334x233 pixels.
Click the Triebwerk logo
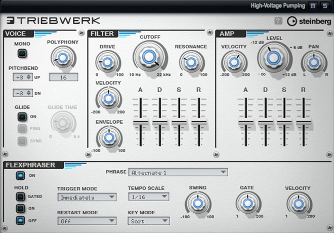pyautogui.click(x=53, y=20)
